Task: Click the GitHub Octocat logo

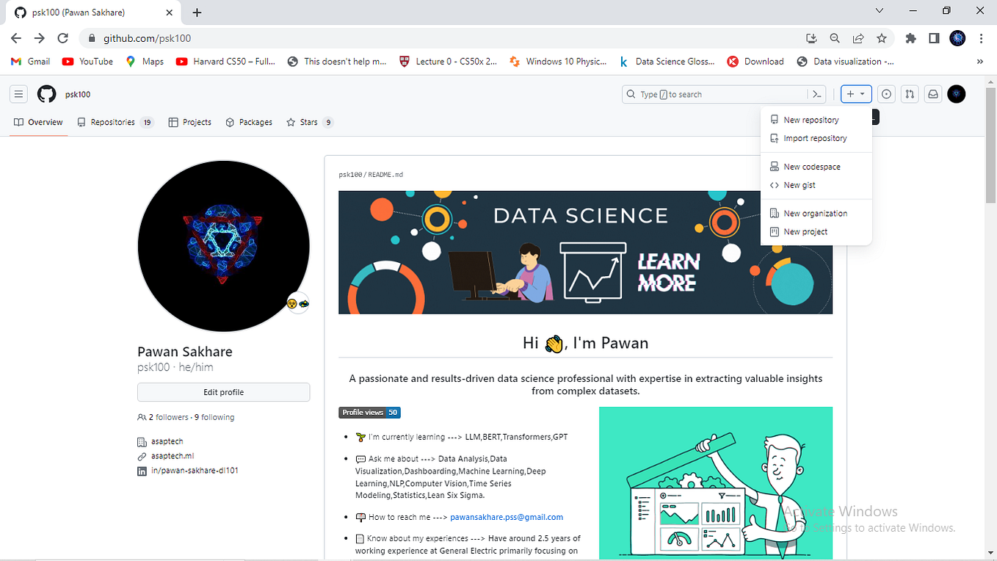Action: [46, 94]
